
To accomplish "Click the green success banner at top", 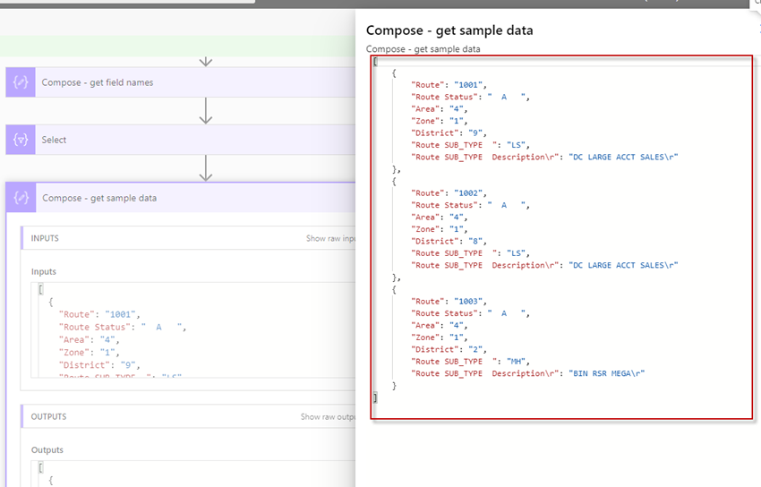I will click(x=177, y=47).
